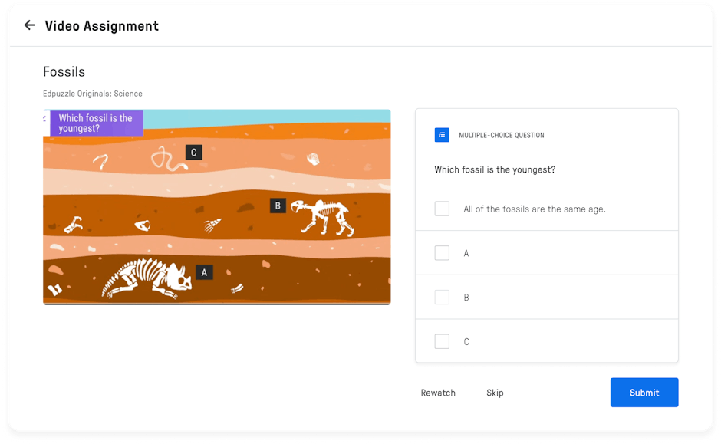Click 'Edpuzzle Originals: Science' subtitle
Viewport: 721px width, 444px height.
point(93,94)
